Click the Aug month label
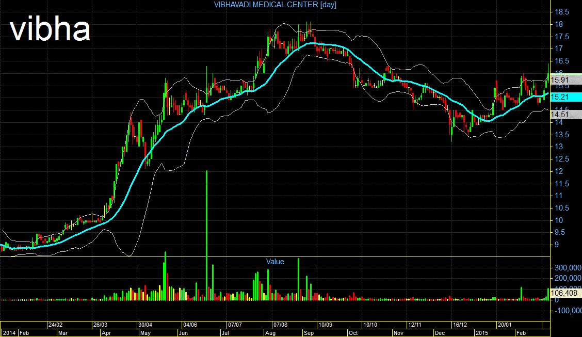 [270, 333]
